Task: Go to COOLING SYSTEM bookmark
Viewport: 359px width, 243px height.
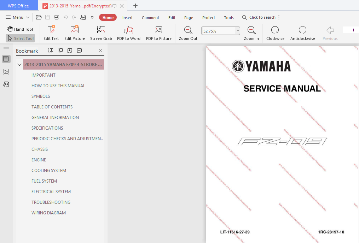Action: (49, 170)
